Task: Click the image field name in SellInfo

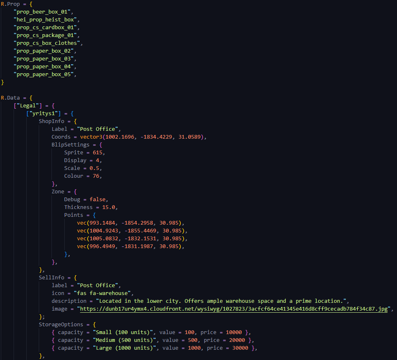Action: click(x=59, y=309)
